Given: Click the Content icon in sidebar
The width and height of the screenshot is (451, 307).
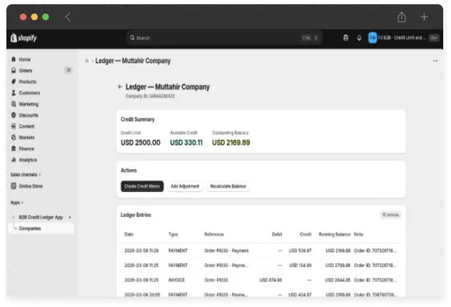Looking at the screenshot, I should pyautogui.click(x=14, y=126).
